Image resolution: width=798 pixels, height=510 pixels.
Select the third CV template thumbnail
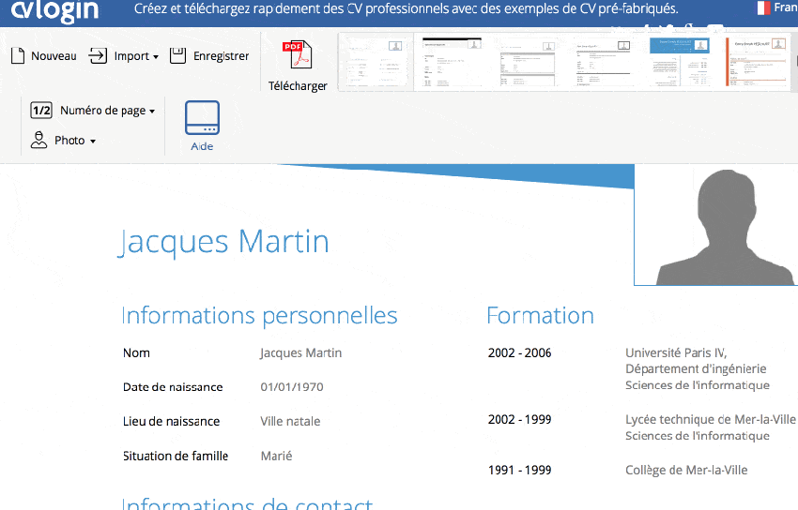(x=528, y=62)
